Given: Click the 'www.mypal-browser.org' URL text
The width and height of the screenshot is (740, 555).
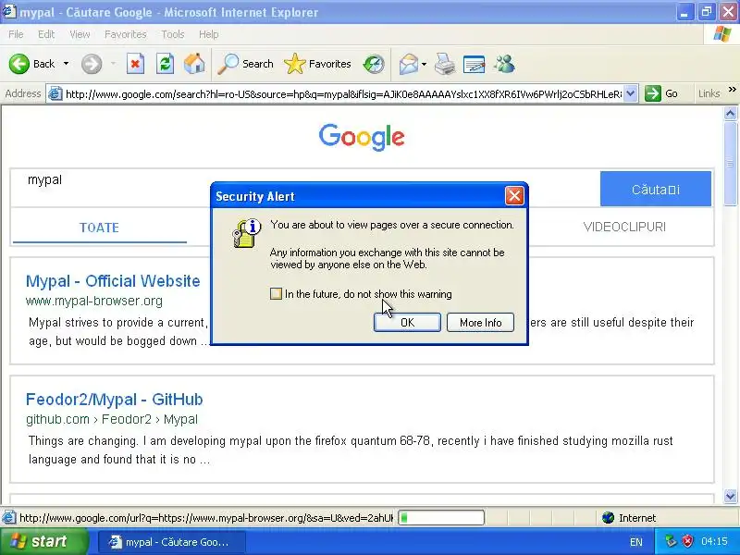Looking at the screenshot, I should coord(94,301).
